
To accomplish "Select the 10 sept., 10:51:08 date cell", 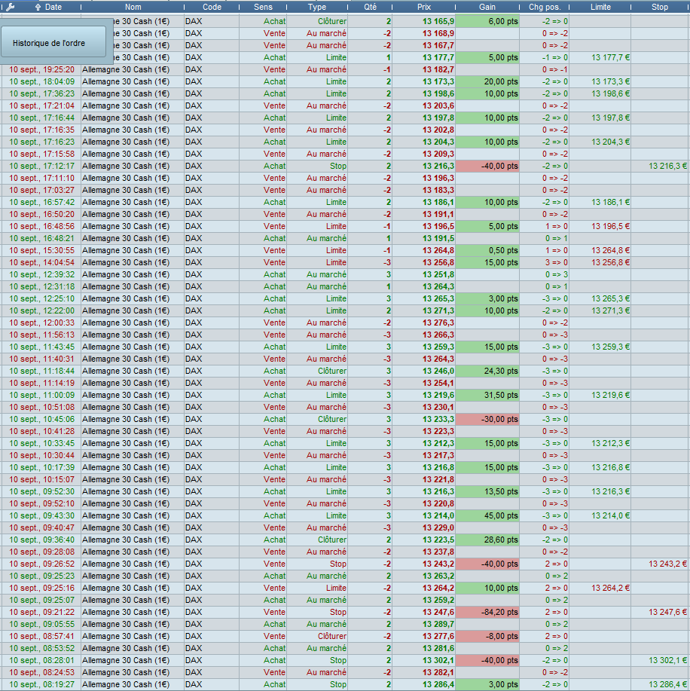I will click(x=42, y=407).
